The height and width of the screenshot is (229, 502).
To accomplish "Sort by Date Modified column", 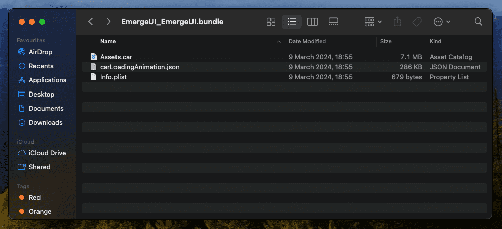I will coord(307,41).
